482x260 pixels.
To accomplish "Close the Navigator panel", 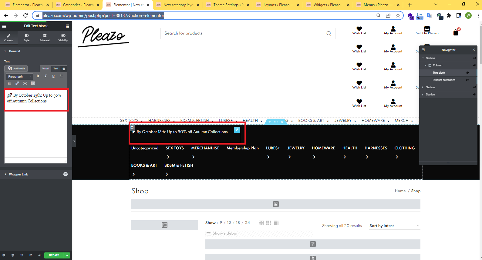I will coord(474,50).
